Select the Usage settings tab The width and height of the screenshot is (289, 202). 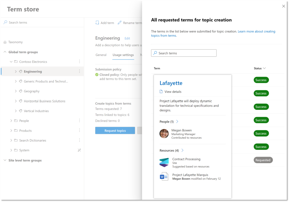(123, 55)
